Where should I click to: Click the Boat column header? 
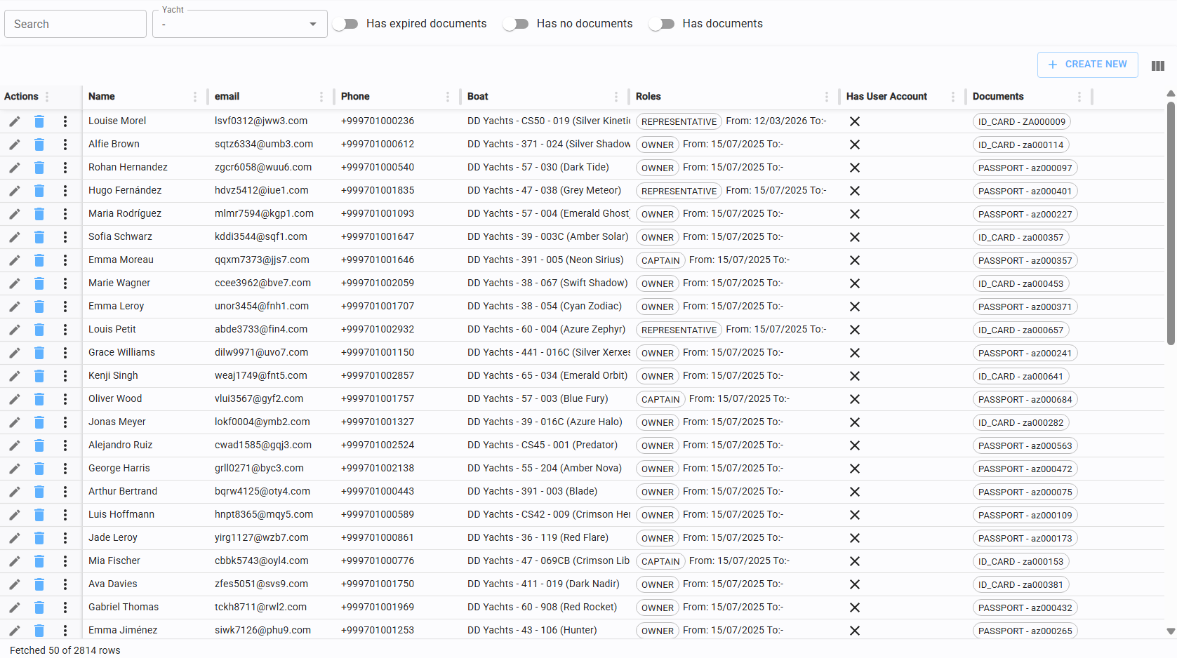(478, 97)
